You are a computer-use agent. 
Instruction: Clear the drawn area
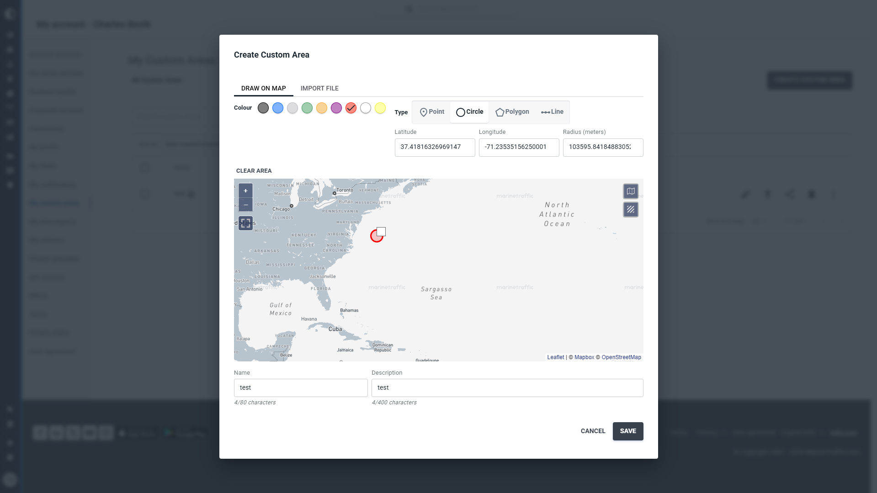coord(254,170)
